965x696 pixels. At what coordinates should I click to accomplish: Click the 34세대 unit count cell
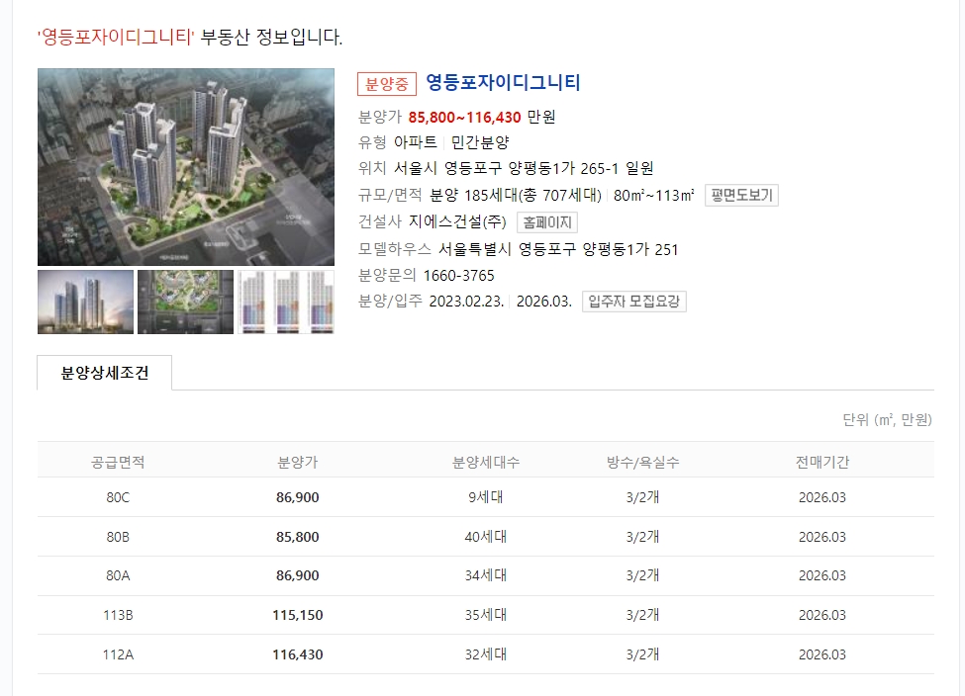click(x=486, y=575)
